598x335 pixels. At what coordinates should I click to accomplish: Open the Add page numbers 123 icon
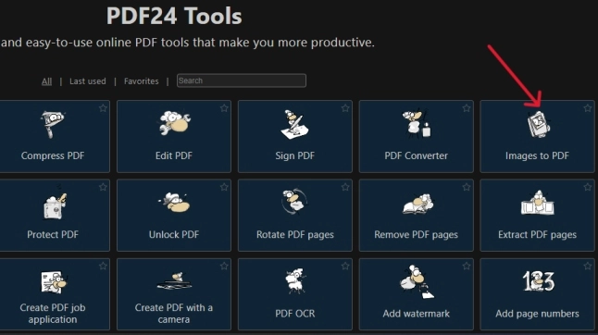(538, 281)
